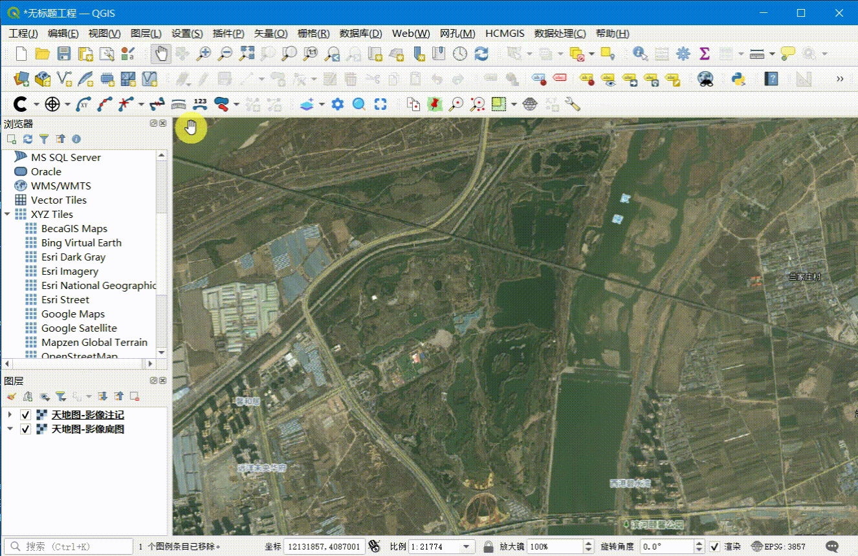Toggle the scale lock icon

489,547
